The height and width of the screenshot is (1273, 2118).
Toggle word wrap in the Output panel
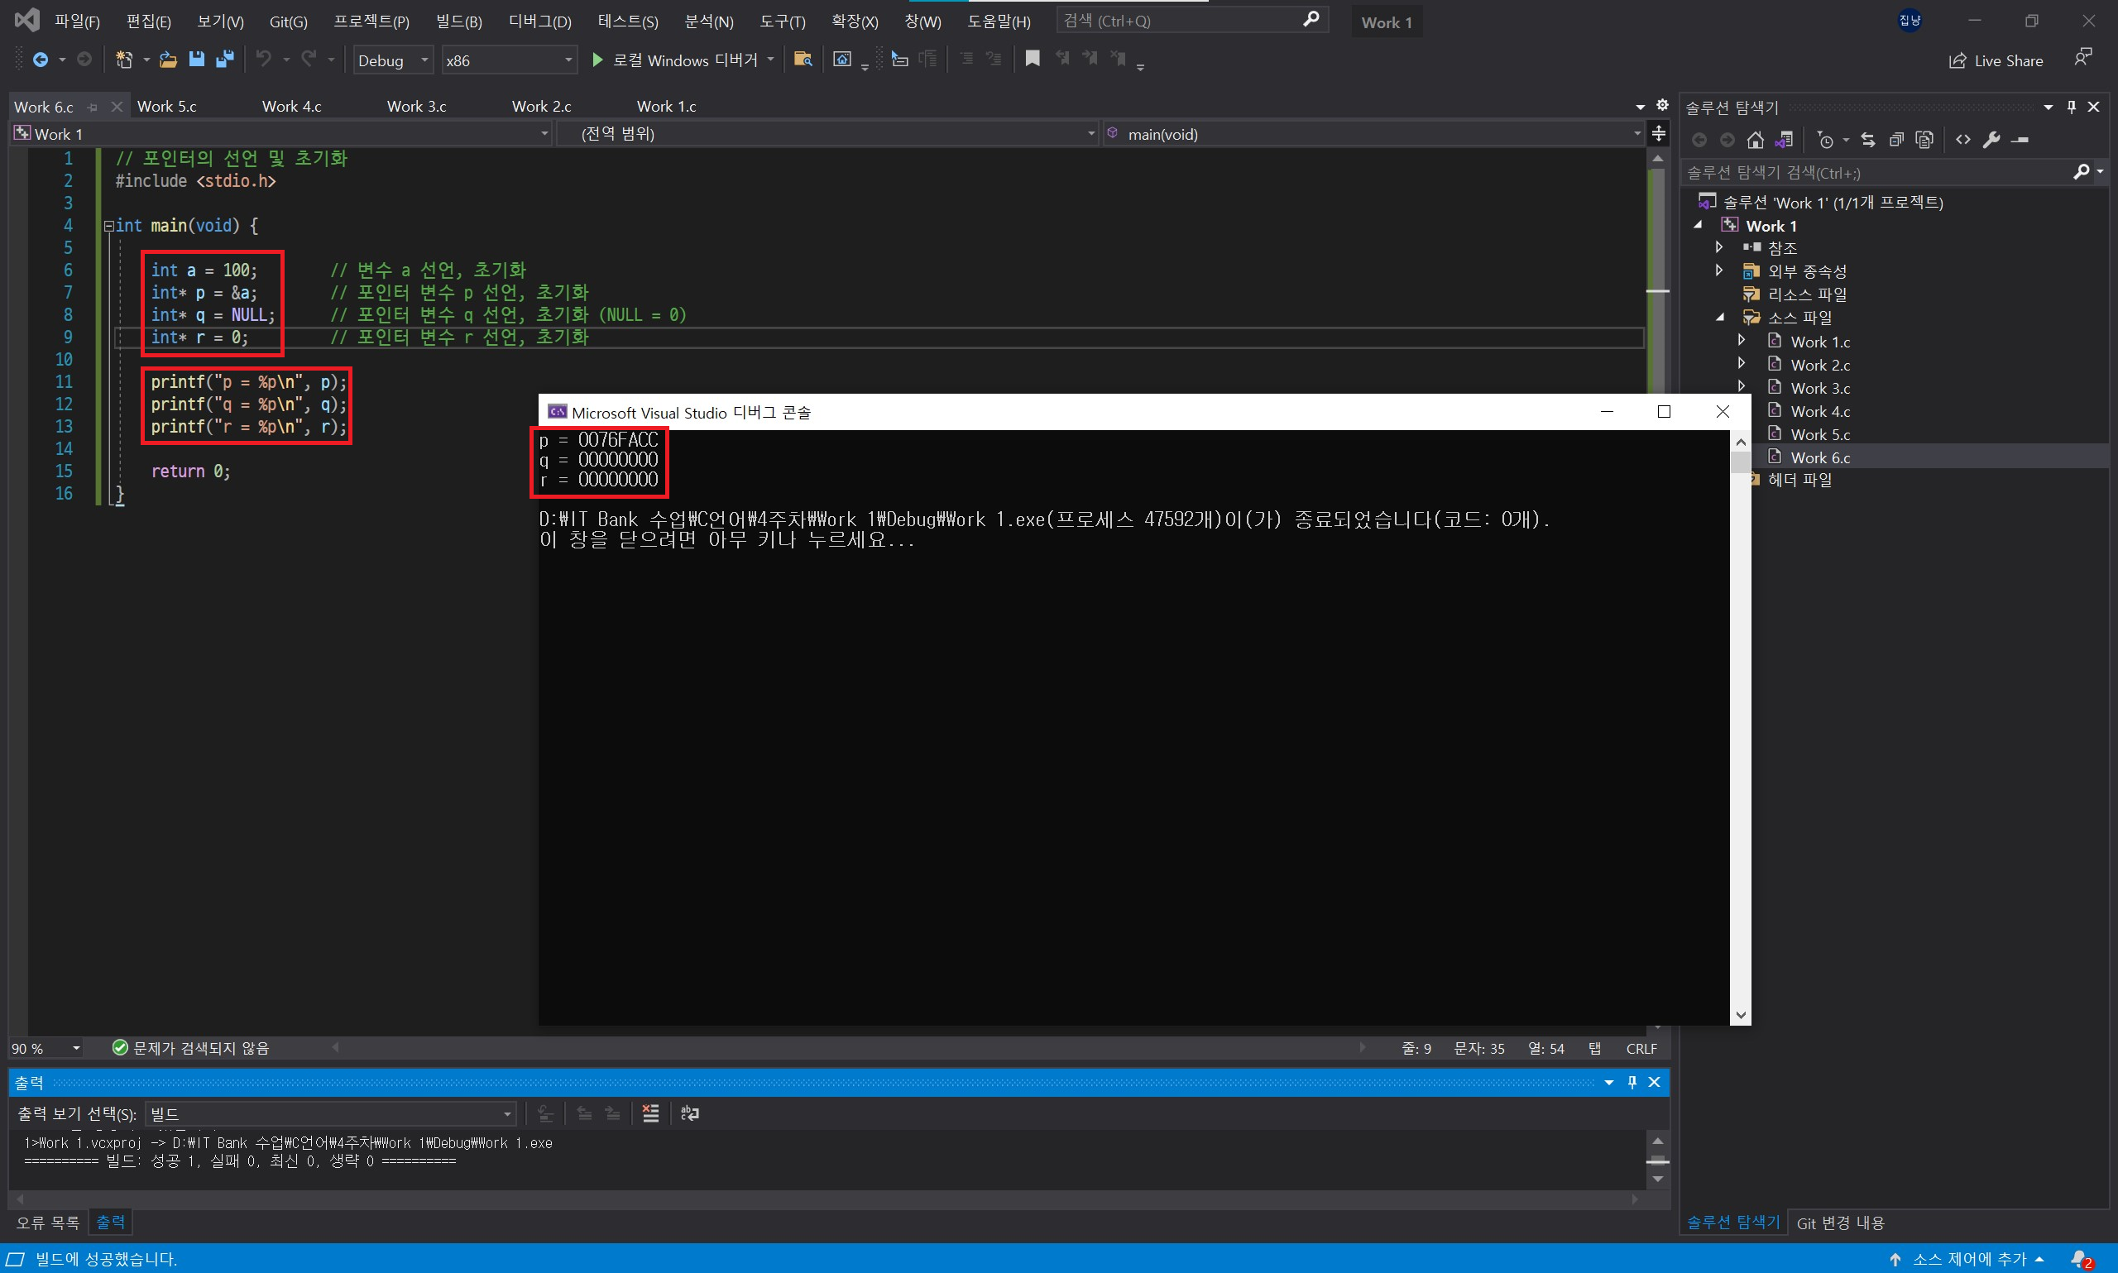point(690,1113)
